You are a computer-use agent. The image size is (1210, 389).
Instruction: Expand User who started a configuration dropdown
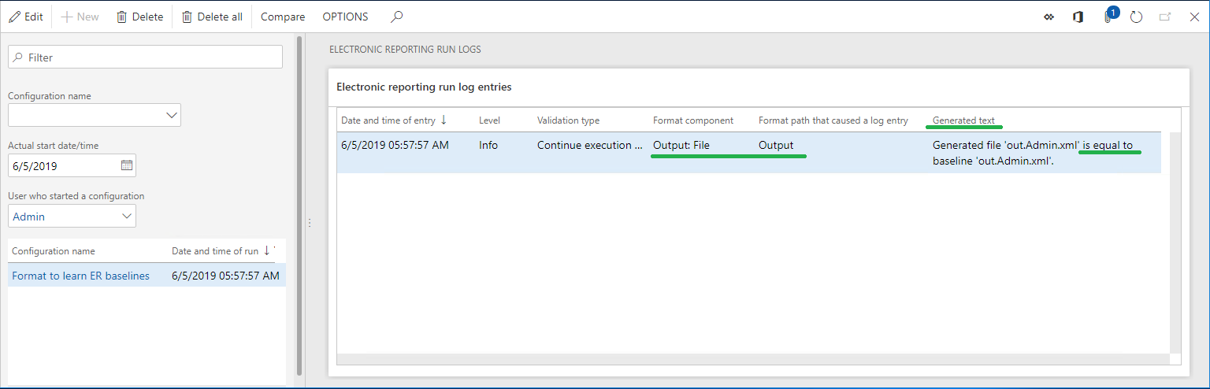coord(127,216)
